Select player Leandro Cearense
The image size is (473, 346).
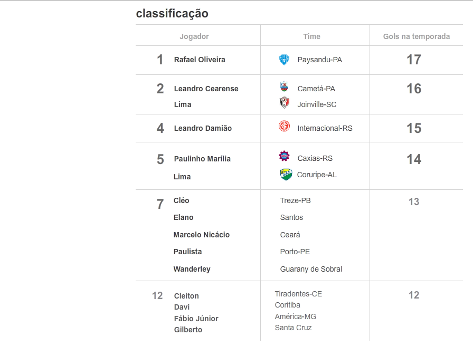pyautogui.click(x=206, y=89)
